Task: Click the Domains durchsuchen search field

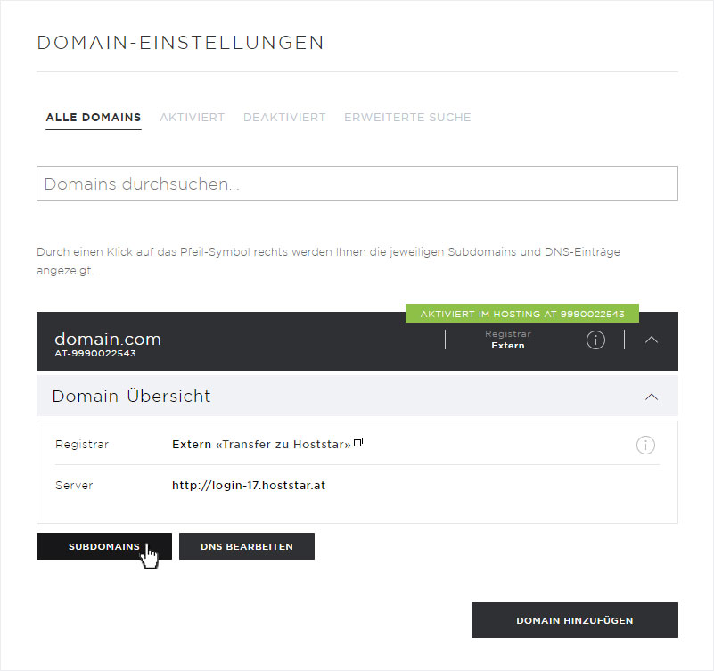Action: (357, 184)
